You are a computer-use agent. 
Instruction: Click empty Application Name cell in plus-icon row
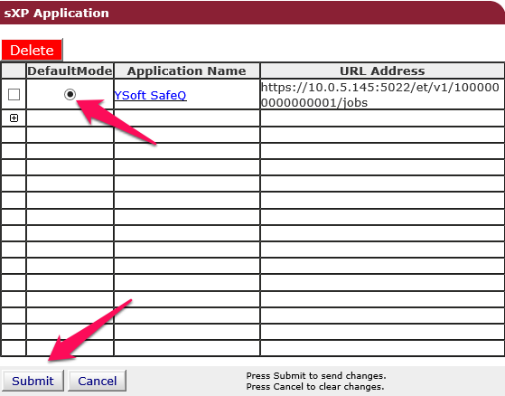coord(187,118)
